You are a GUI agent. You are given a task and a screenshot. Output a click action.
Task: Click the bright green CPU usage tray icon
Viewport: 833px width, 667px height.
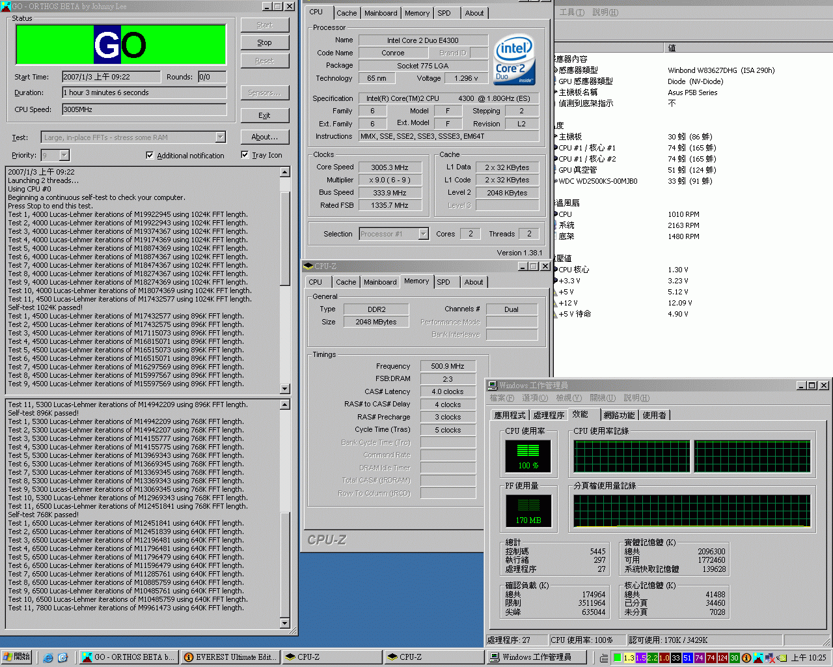(x=617, y=658)
